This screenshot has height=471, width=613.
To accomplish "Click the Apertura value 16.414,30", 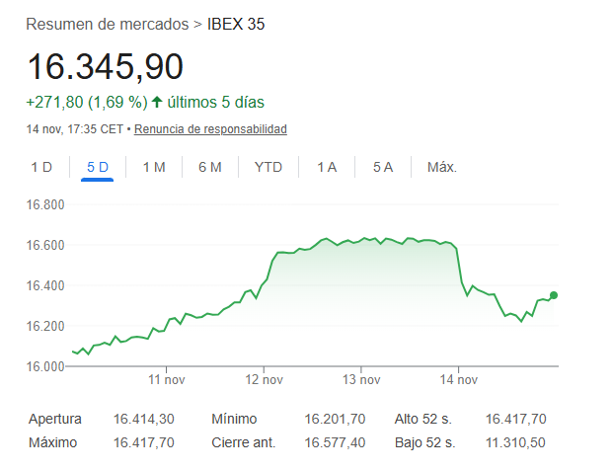I will (144, 419).
